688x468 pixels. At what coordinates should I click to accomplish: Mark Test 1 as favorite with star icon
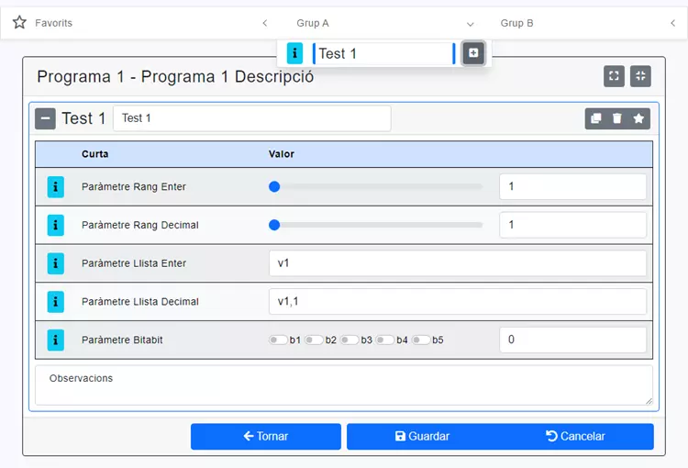tap(638, 118)
